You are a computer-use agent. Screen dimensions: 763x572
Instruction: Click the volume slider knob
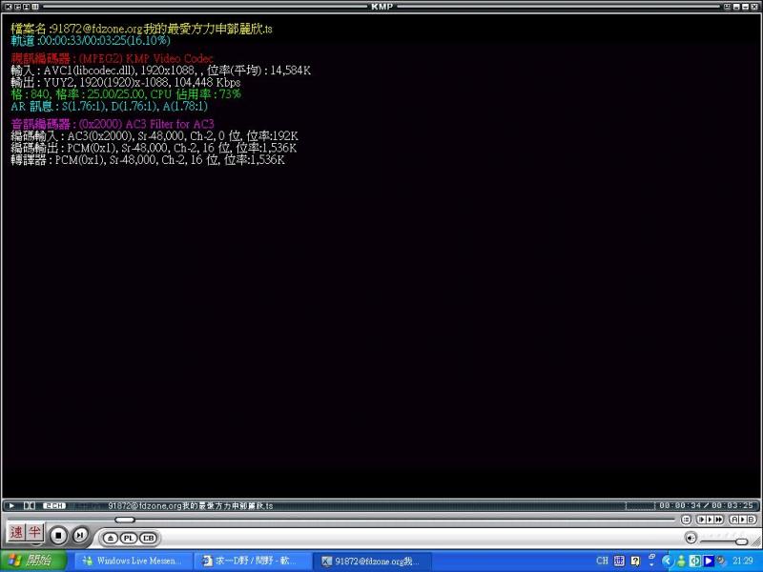pyautogui.click(x=742, y=541)
